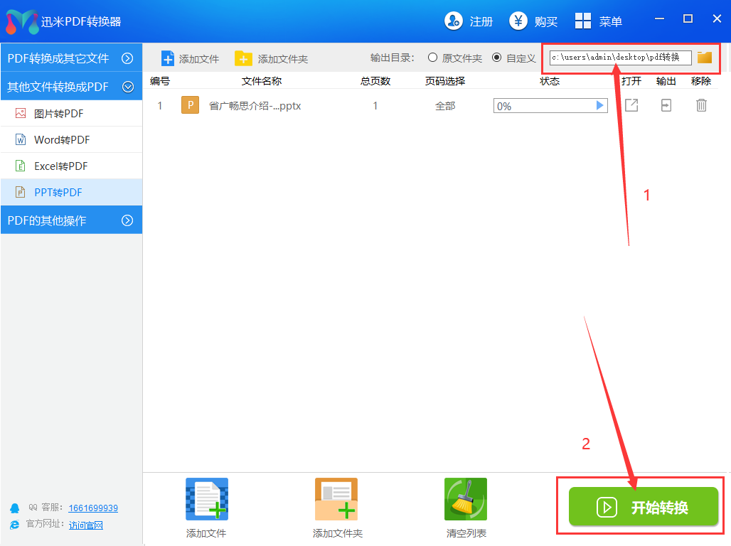Browse the output folder via the folder icon

[x=705, y=58]
